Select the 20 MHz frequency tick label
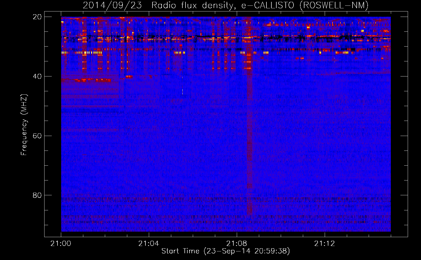Screen dimensions: 421x260 (37, 17)
